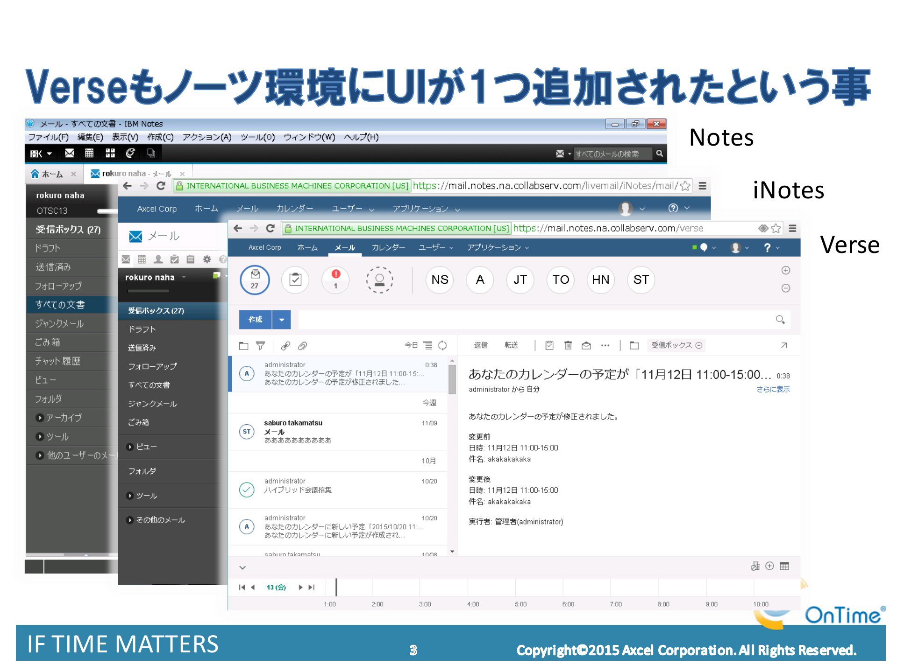Click 返信 reply button

tap(481, 345)
